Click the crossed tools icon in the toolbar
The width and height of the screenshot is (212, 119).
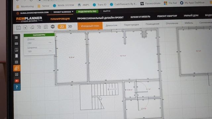[39, 27]
